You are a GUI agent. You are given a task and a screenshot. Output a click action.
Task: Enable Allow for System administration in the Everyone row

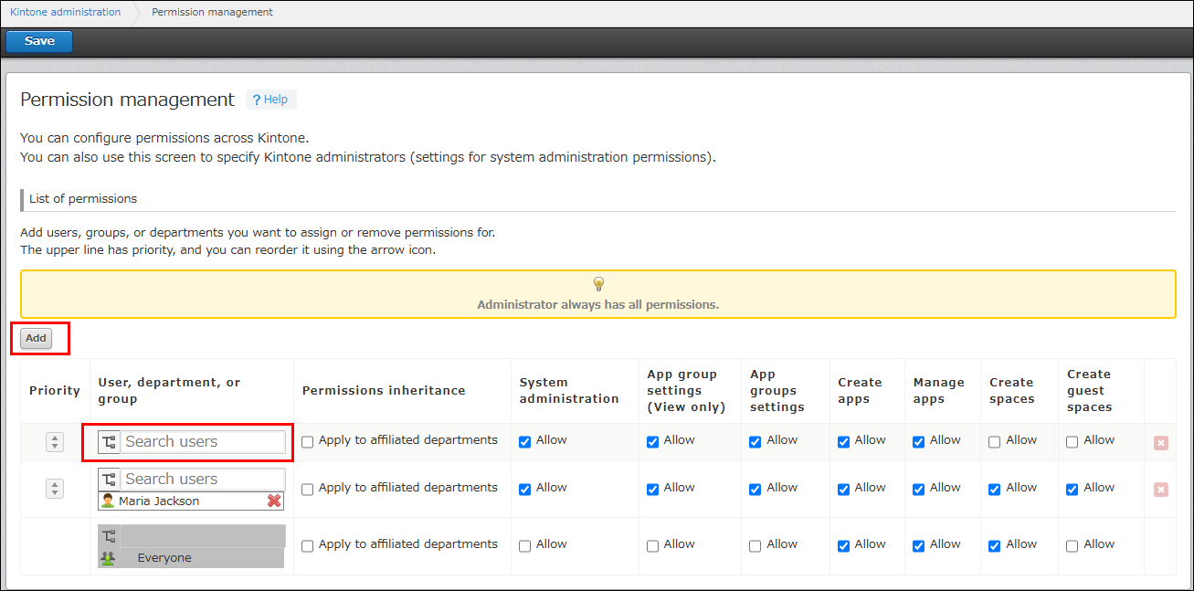524,544
